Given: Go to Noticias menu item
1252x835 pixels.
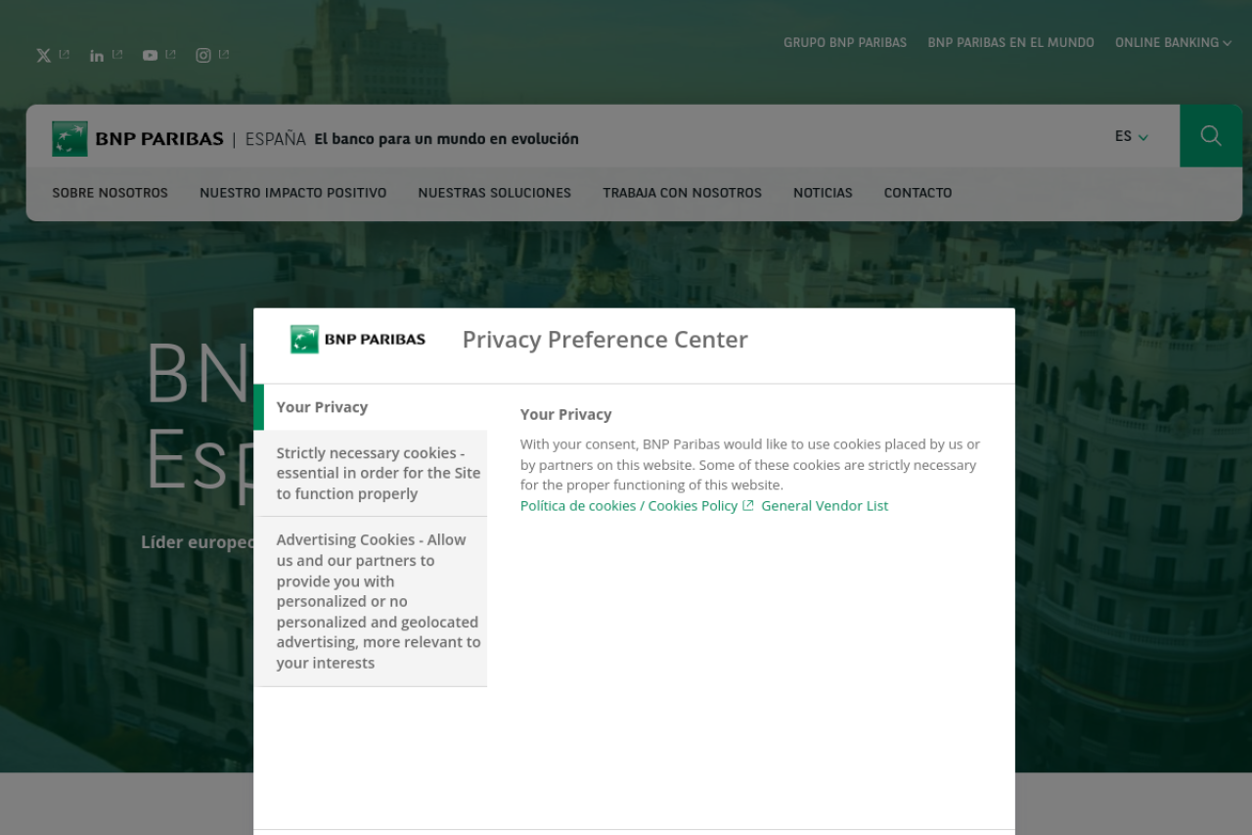Looking at the screenshot, I should 823,193.
